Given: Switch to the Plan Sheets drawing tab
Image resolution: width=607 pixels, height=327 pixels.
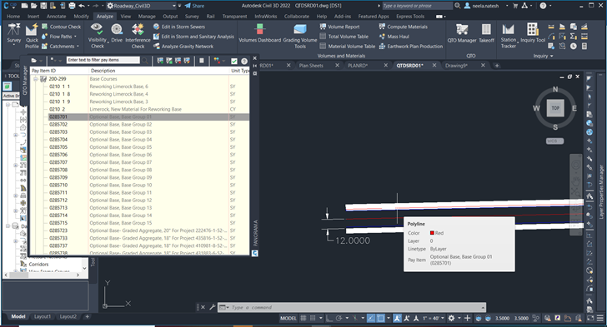Looking at the screenshot, I should (311, 66).
